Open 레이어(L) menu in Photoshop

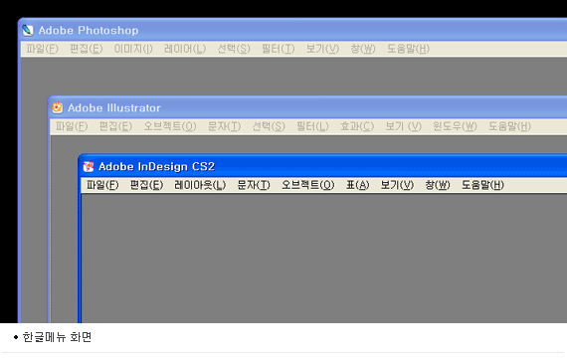(185, 49)
